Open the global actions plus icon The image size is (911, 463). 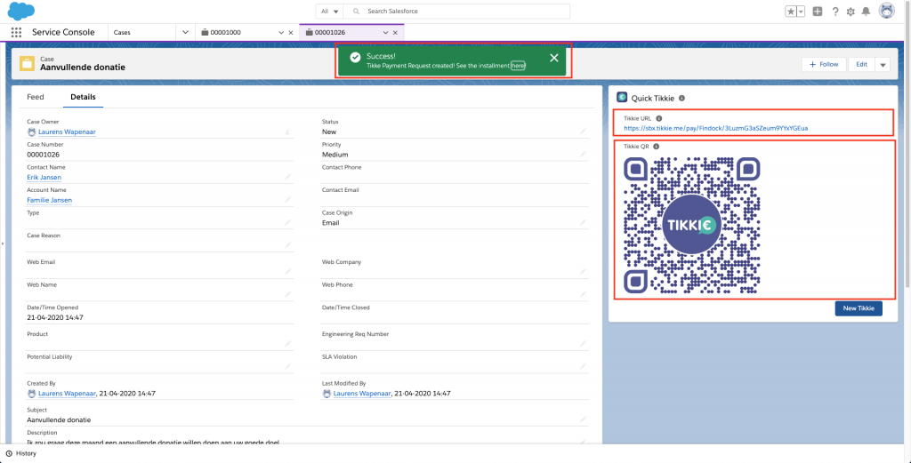[818, 12]
